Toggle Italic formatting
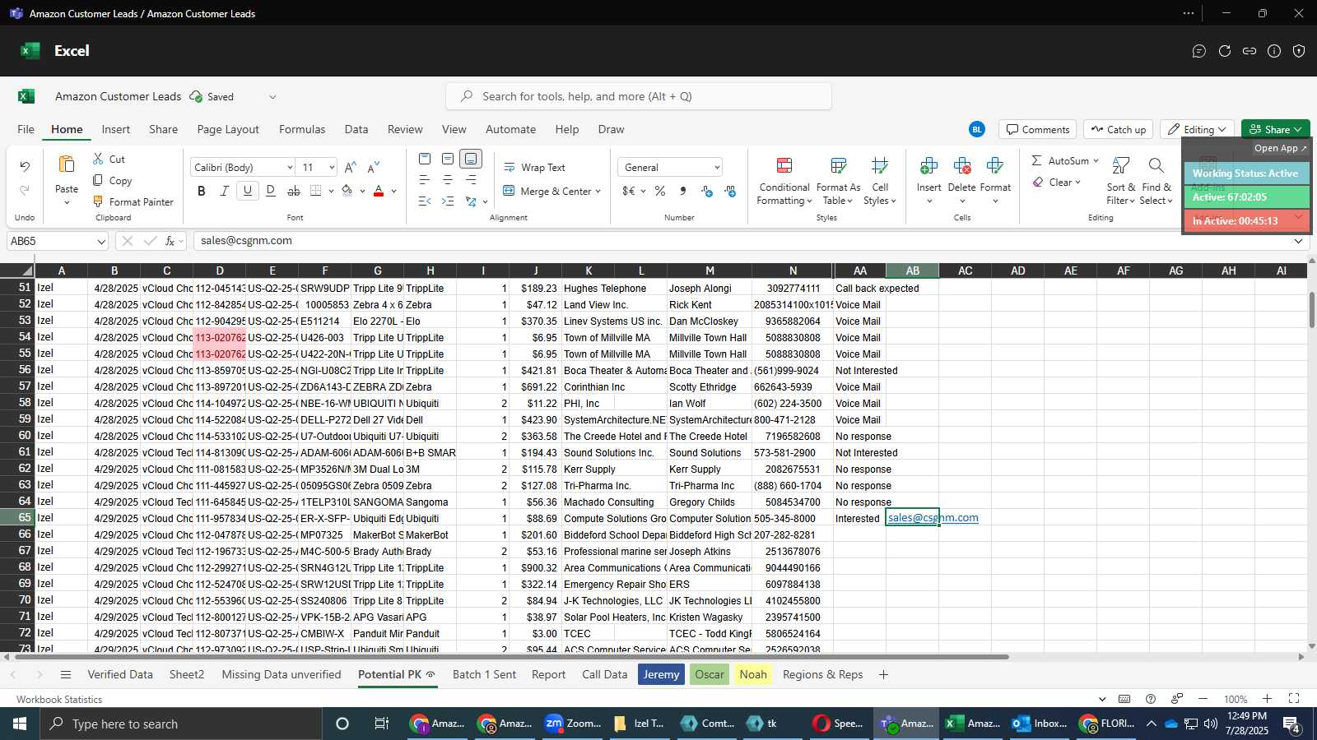This screenshot has width=1317, height=740. [x=225, y=191]
